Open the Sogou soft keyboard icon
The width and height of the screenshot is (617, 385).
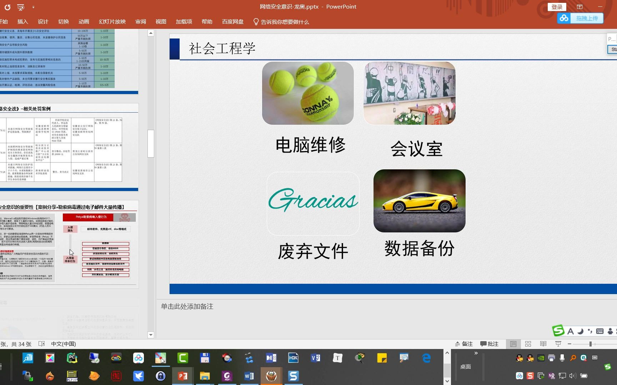click(600, 331)
